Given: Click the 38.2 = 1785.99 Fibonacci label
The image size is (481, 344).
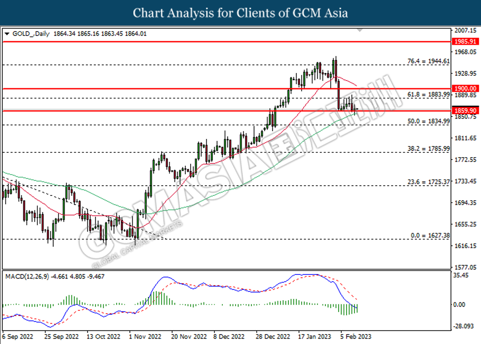Looking at the screenshot, I should (428, 149).
